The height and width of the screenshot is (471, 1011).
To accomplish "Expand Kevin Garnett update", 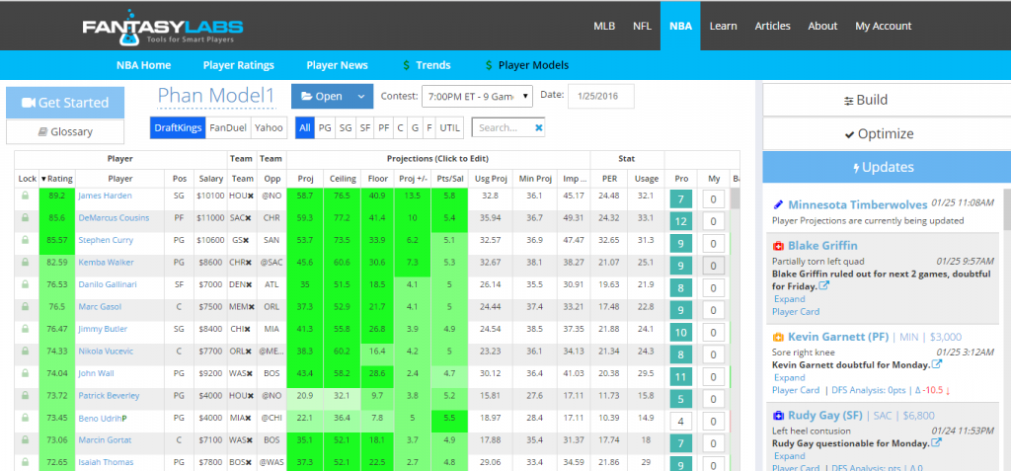I will click(789, 377).
